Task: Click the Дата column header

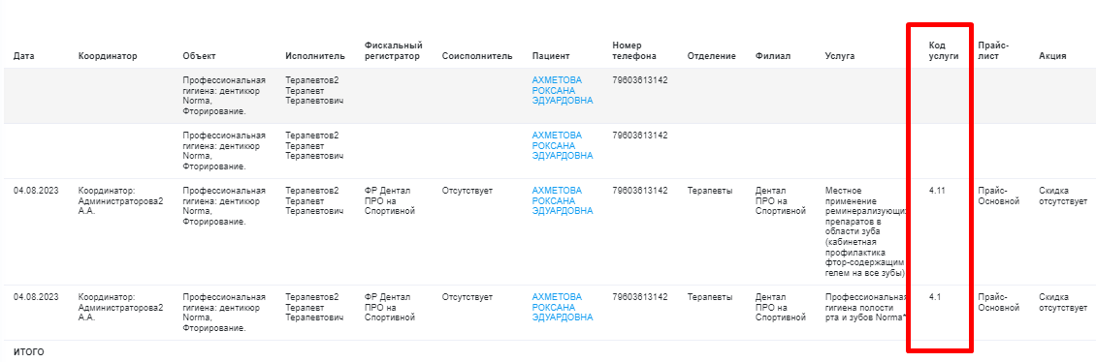Action: pos(24,56)
